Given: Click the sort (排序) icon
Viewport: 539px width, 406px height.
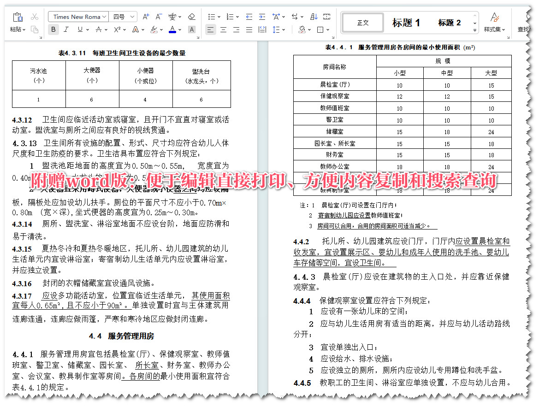Looking at the screenshot, I should coord(313,17).
